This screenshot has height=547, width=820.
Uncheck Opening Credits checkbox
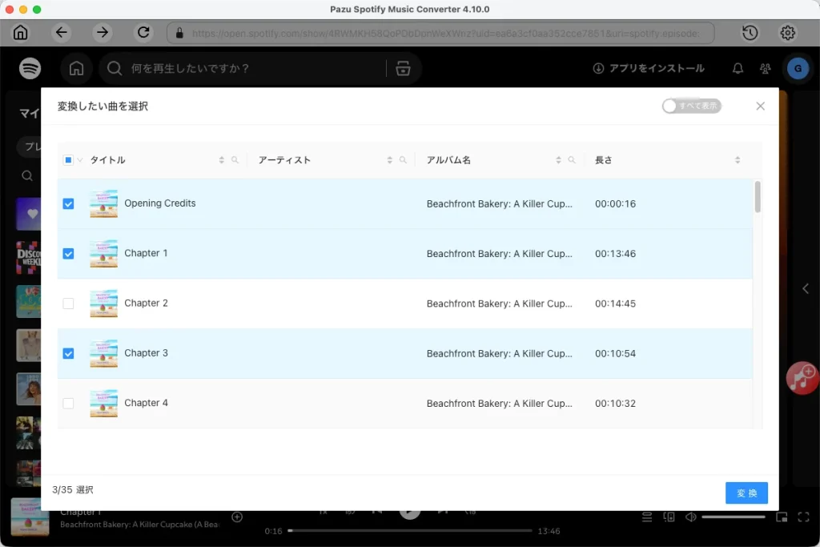(x=68, y=204)
